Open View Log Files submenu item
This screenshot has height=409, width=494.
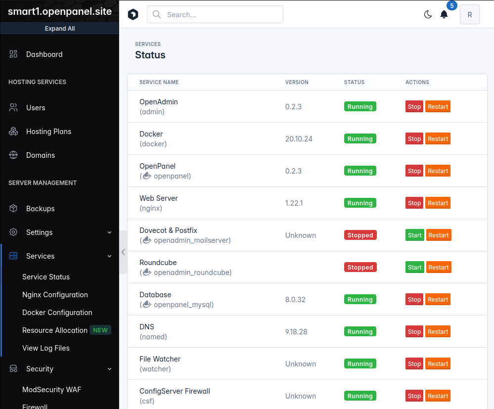tap(46, 348)
